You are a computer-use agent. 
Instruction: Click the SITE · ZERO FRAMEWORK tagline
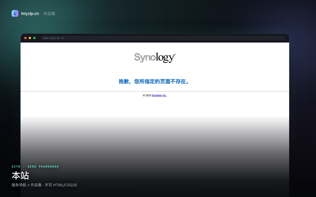35,167
